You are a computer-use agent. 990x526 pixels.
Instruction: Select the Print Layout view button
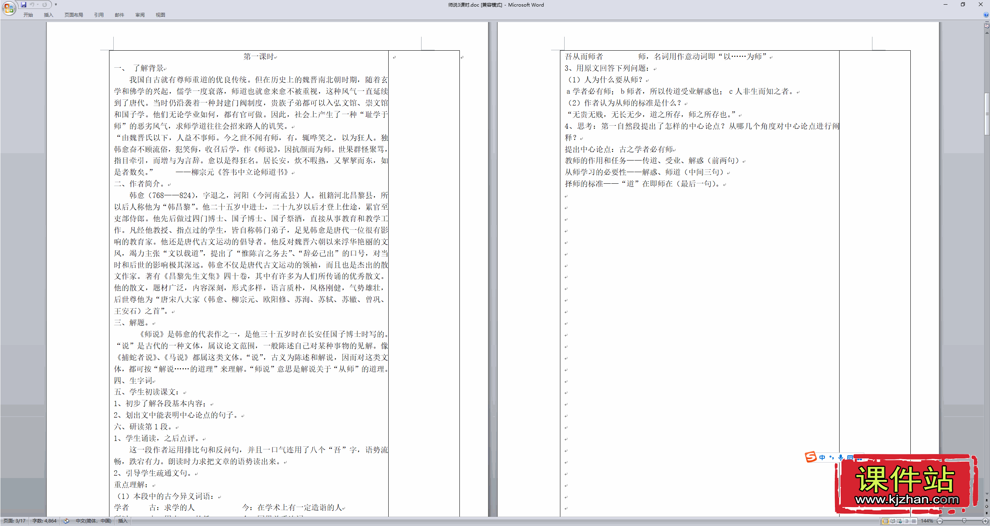[x=886, y=521]
